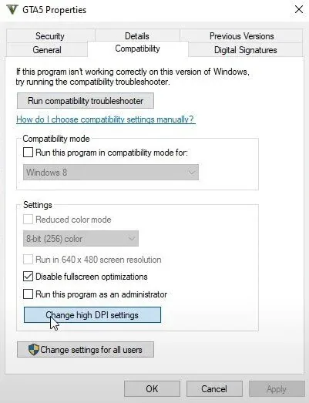Dismiss the dialog with Cancel
The width and height of the screenshot is (309, 403).
[x=214, y=389]
